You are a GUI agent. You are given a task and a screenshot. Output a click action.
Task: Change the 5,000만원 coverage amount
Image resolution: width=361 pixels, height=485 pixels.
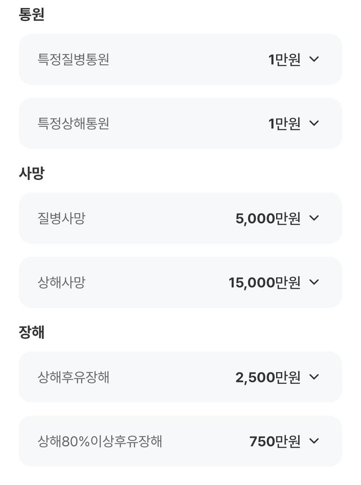click(x=268, y=218)
